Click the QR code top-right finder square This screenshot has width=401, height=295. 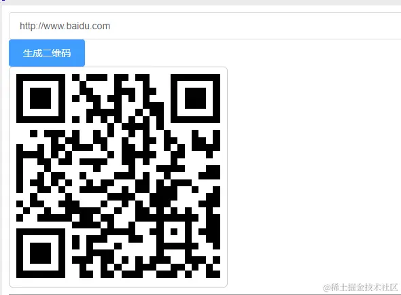[195, 99]
